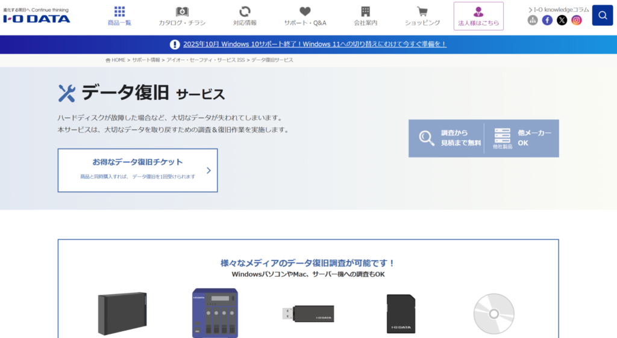
Task: Click the sitemap icon
Action: tap(533, 20)
